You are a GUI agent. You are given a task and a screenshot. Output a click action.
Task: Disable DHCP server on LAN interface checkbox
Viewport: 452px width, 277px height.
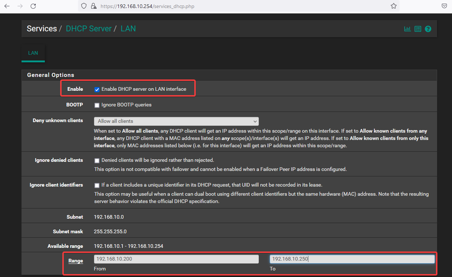pyautogui.click(x=97, y=90)
